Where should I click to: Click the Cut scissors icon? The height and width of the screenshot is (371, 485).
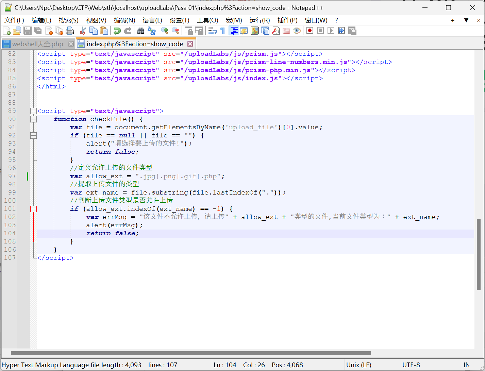pos(83,31)
